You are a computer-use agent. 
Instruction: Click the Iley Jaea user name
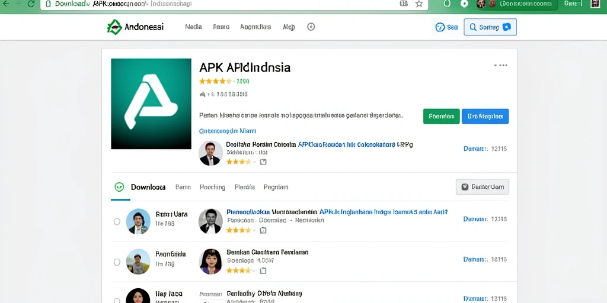click(x=169, y=294)
